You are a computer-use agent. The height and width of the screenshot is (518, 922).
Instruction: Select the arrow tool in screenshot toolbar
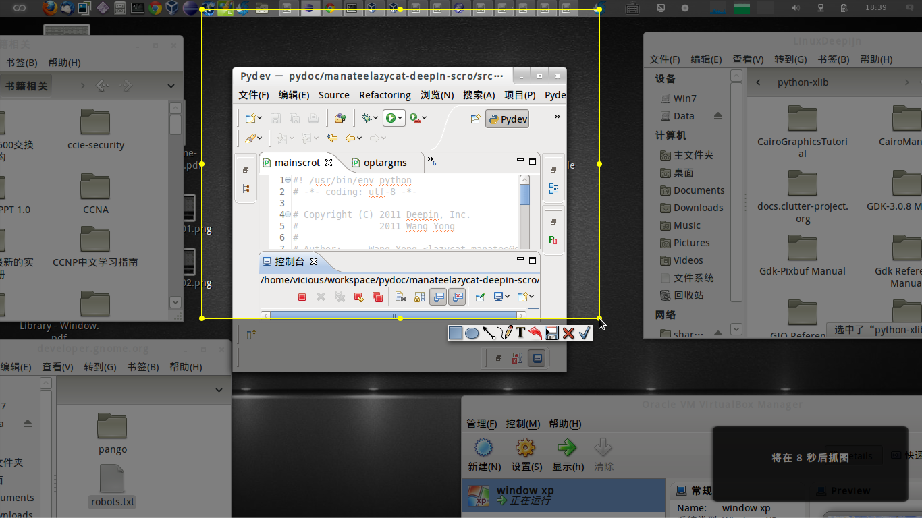click(489, 333)
